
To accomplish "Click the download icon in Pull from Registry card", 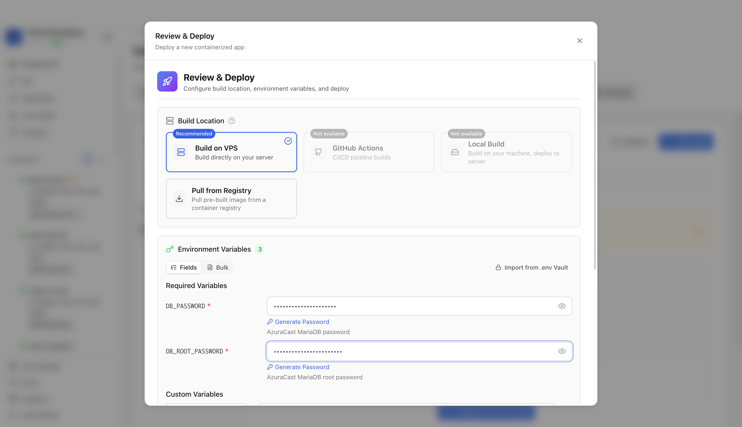I will 179,199.
